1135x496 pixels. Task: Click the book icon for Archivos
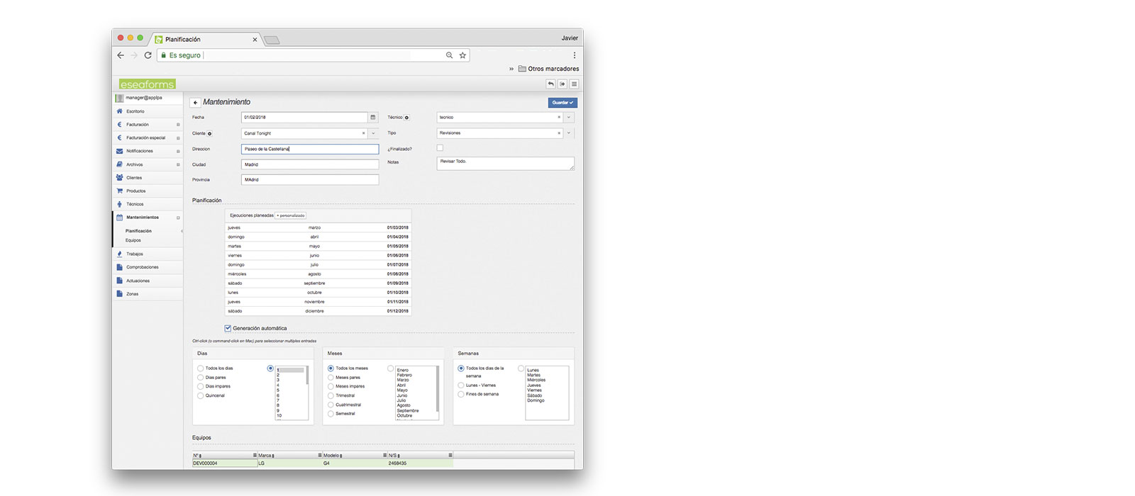pos(119,164)
